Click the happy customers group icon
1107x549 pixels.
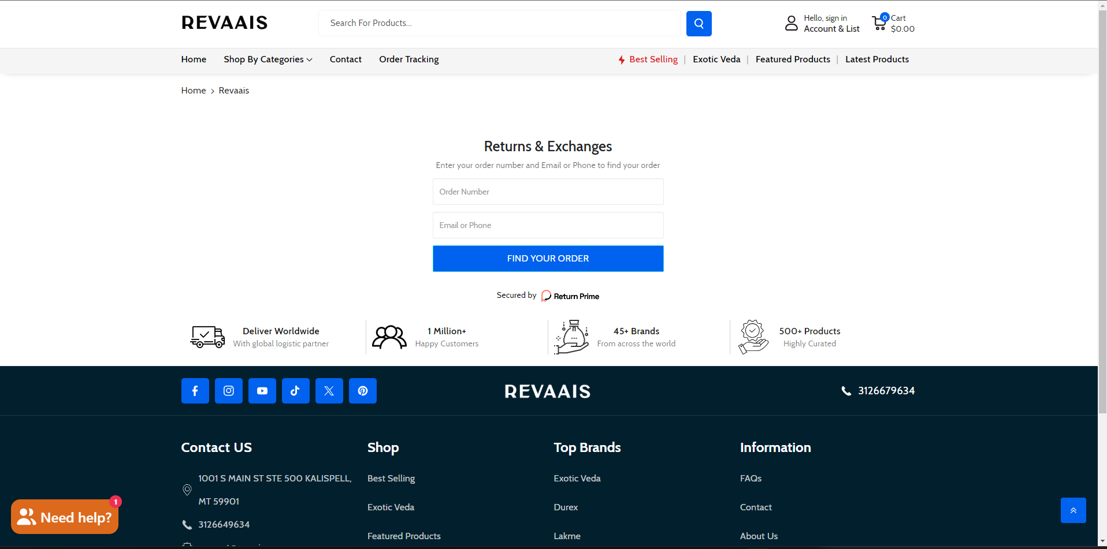point(389,337)
